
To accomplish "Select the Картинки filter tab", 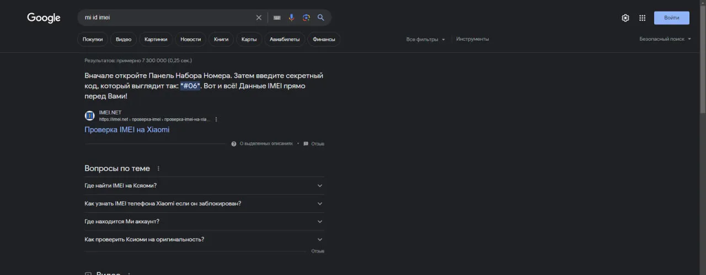I will pos(156,39).
